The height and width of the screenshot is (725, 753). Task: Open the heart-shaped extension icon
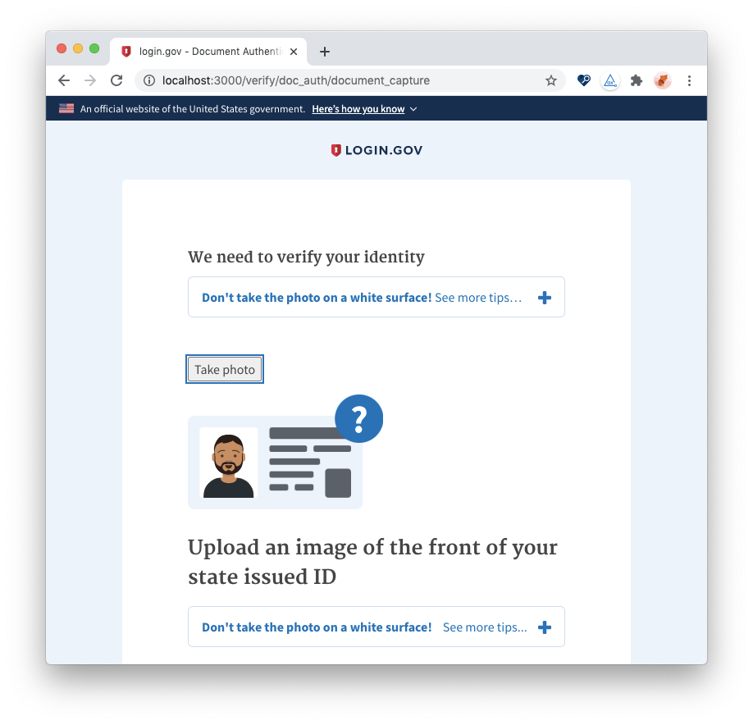point(583,80)
